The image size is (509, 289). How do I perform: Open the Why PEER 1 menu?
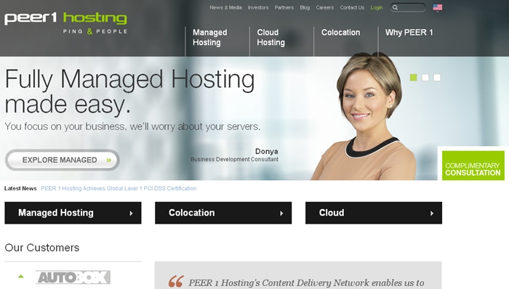tap(409, 33)
